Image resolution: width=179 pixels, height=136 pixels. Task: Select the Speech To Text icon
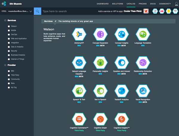[x=79, y=91]
